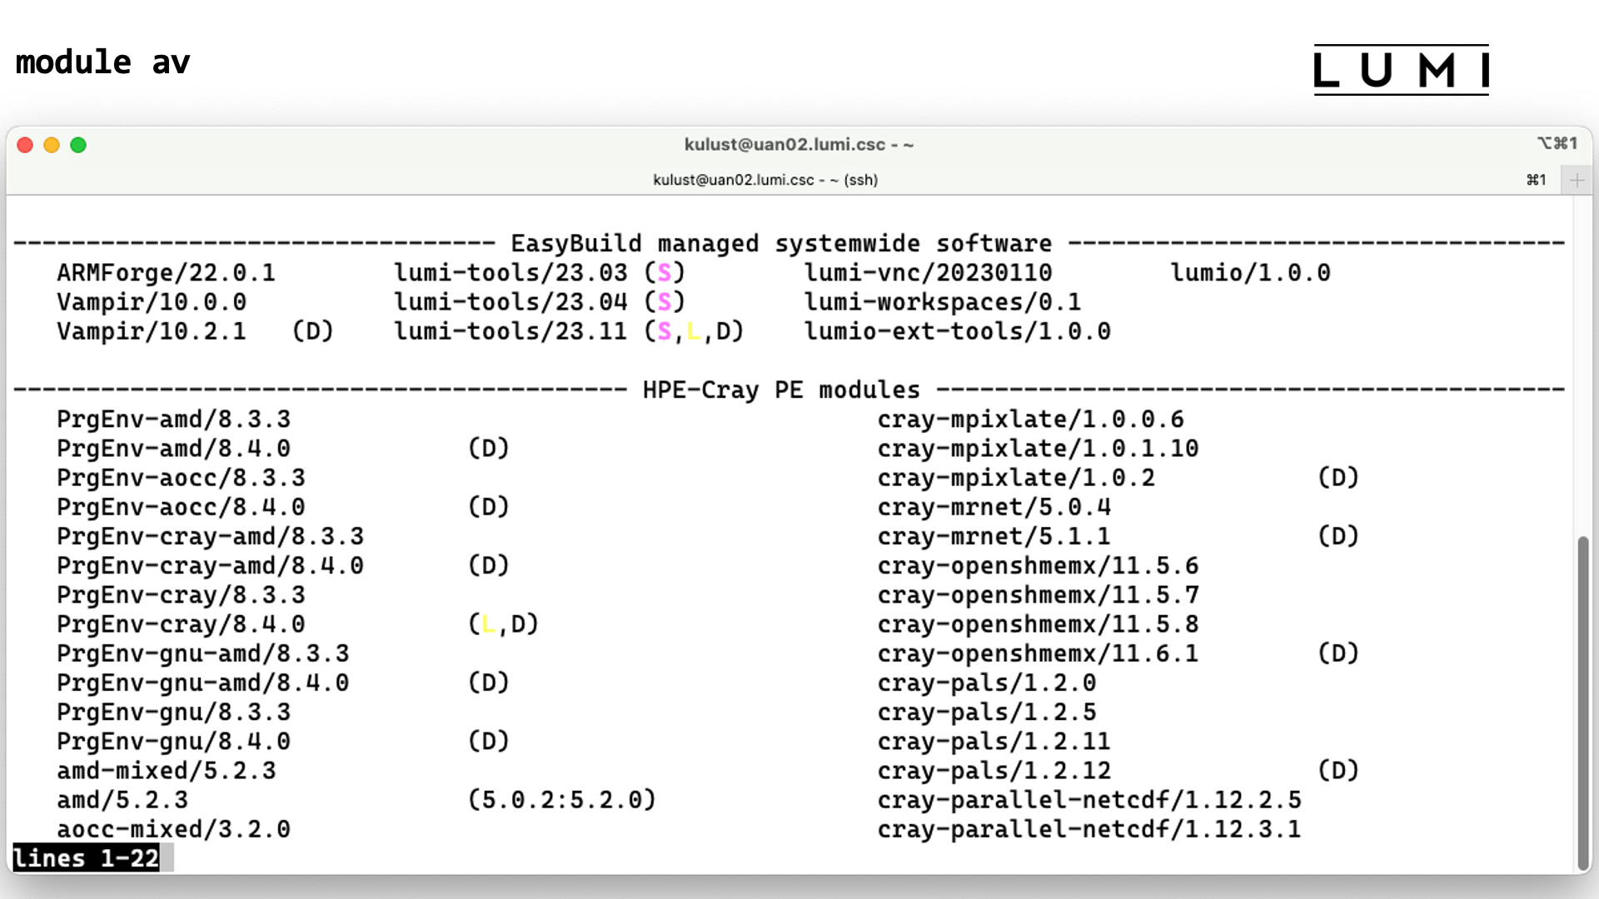Select text PrgEnv-gnu/8.3.3
The width and height of the screenshot is (1599, 899).
173,713
